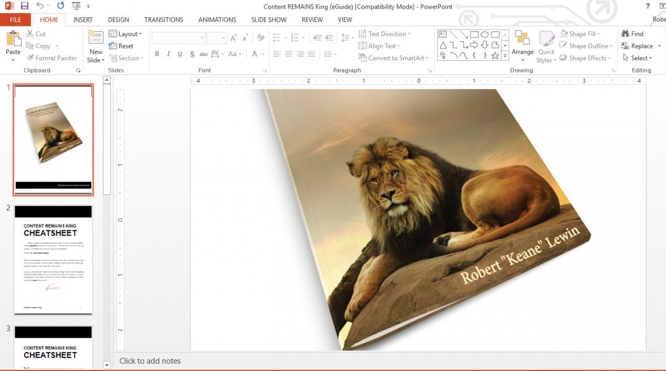Decrease font size with the small A icon

[245, 38]
